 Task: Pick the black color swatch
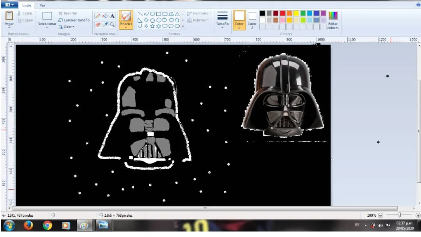pos(262,13)
